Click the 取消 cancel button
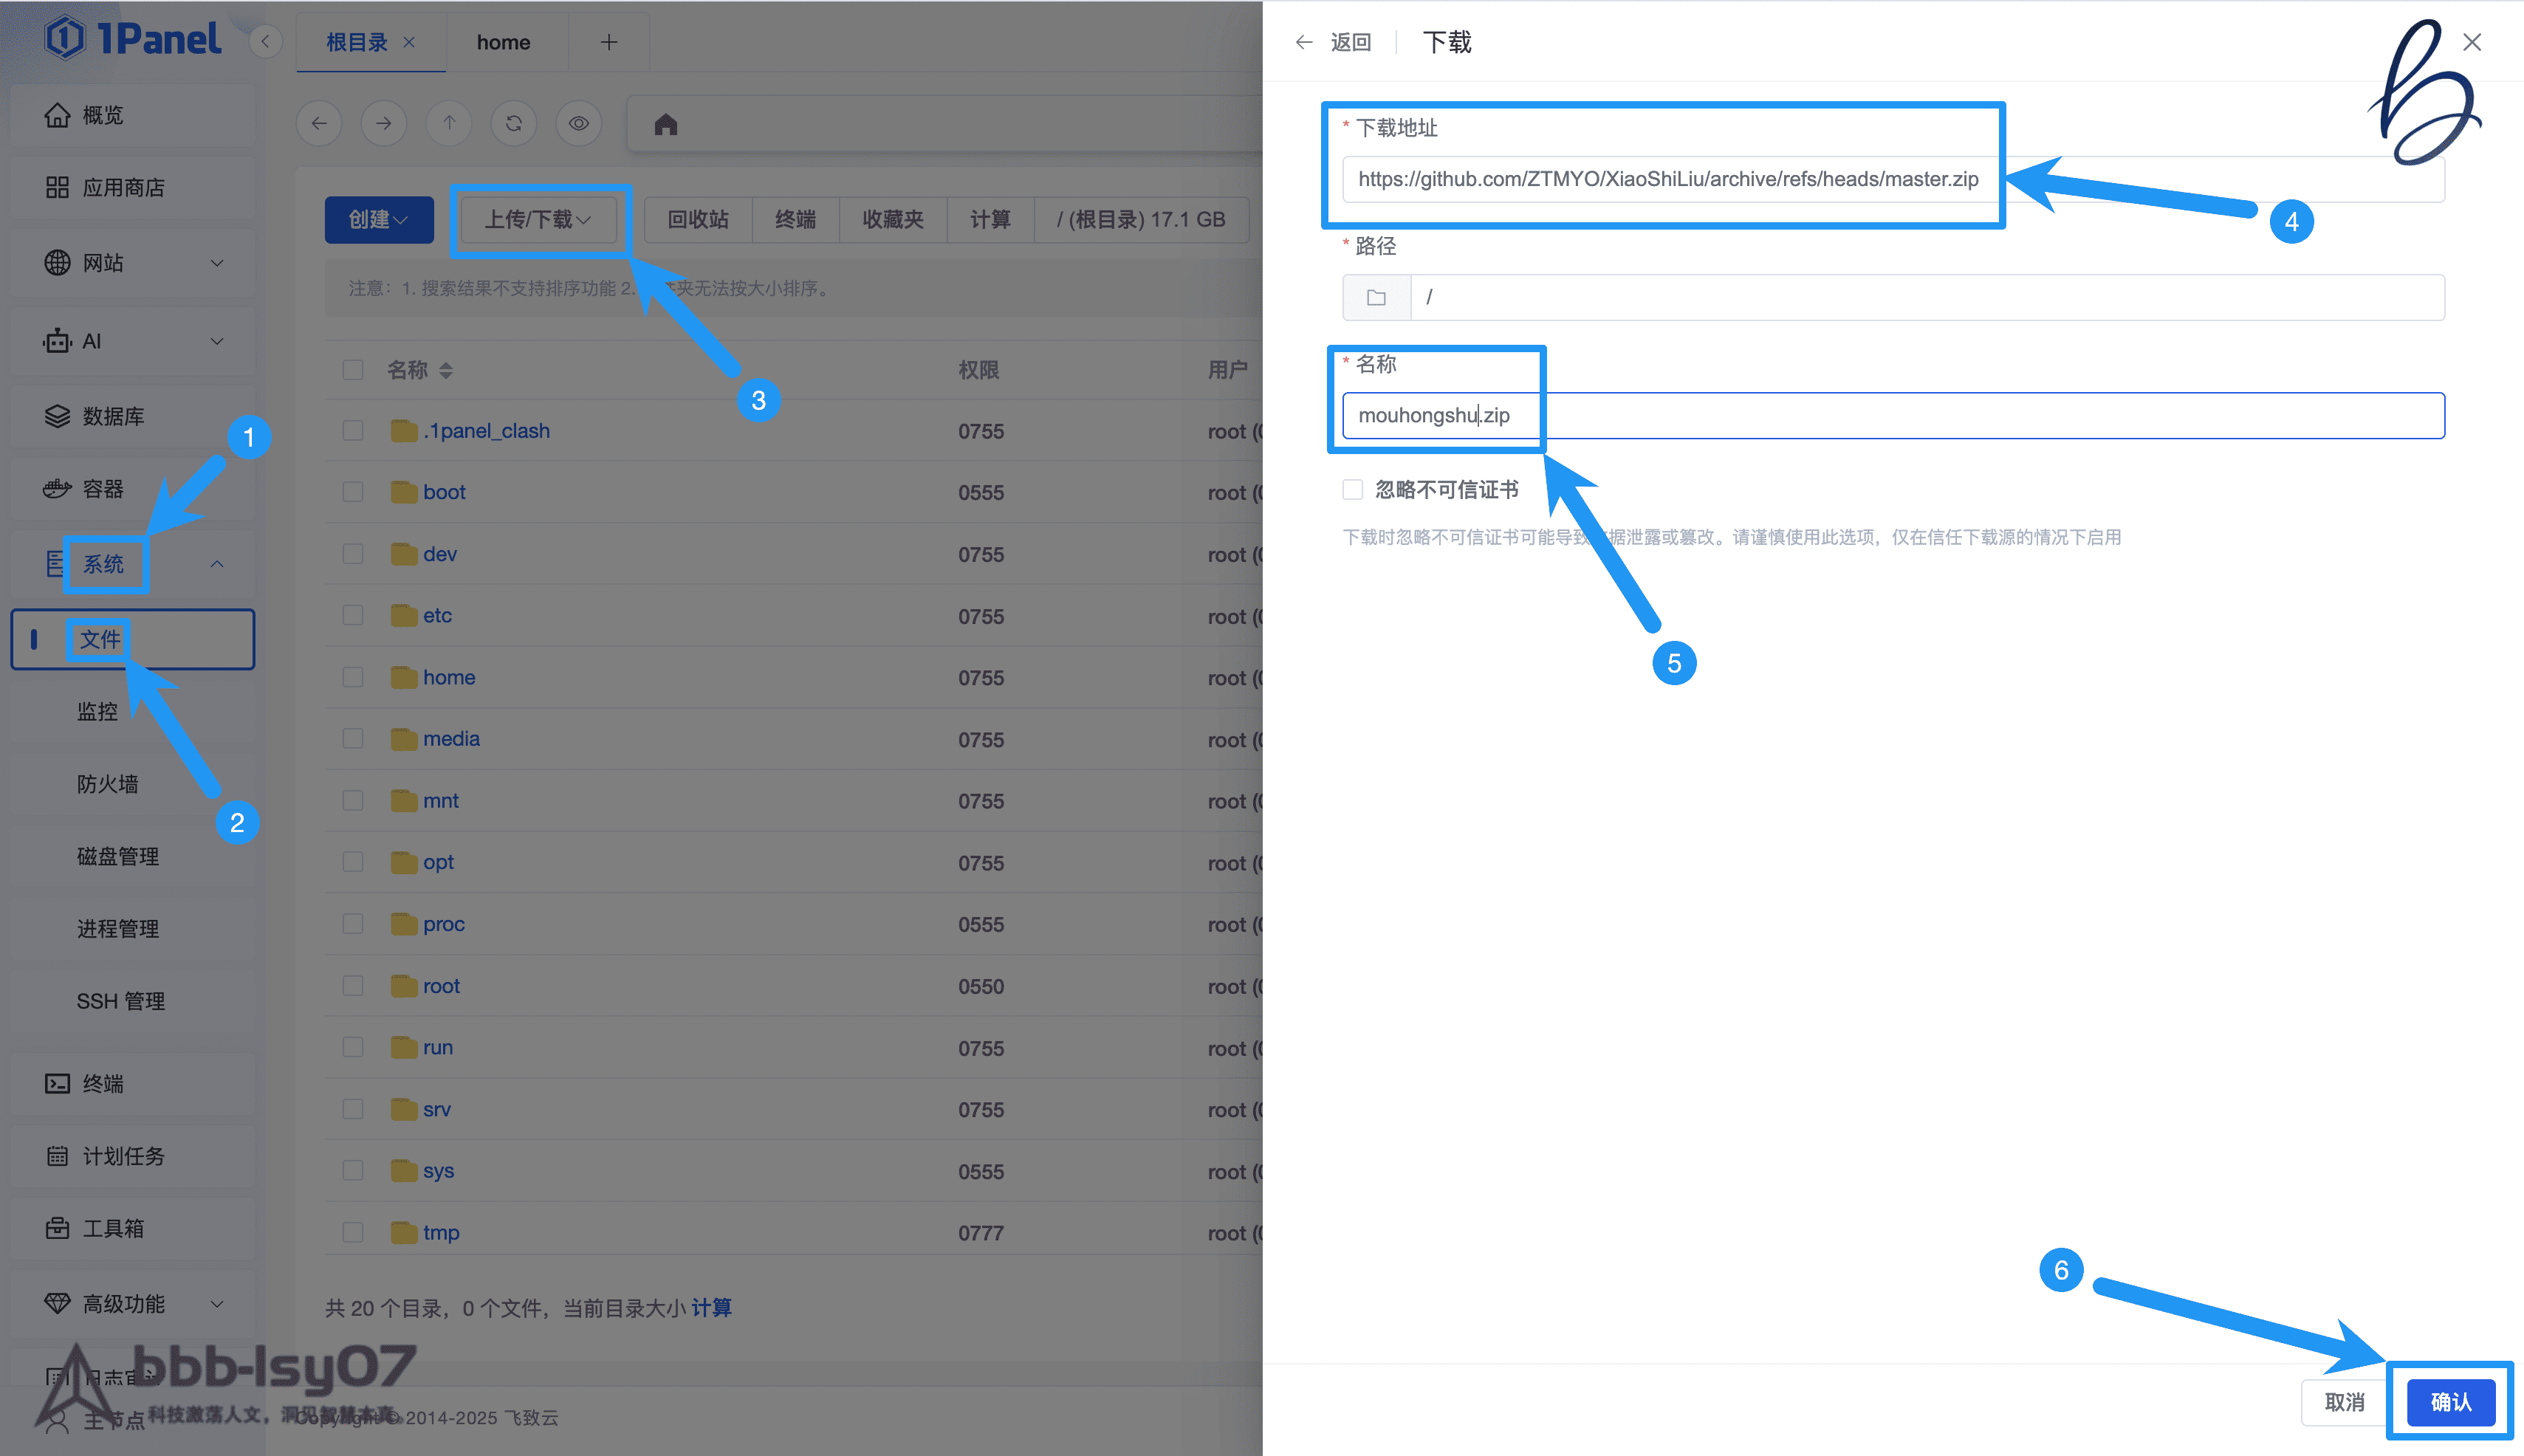Viewport: 2524px width, 1456px height. tap(2344, 1402)
